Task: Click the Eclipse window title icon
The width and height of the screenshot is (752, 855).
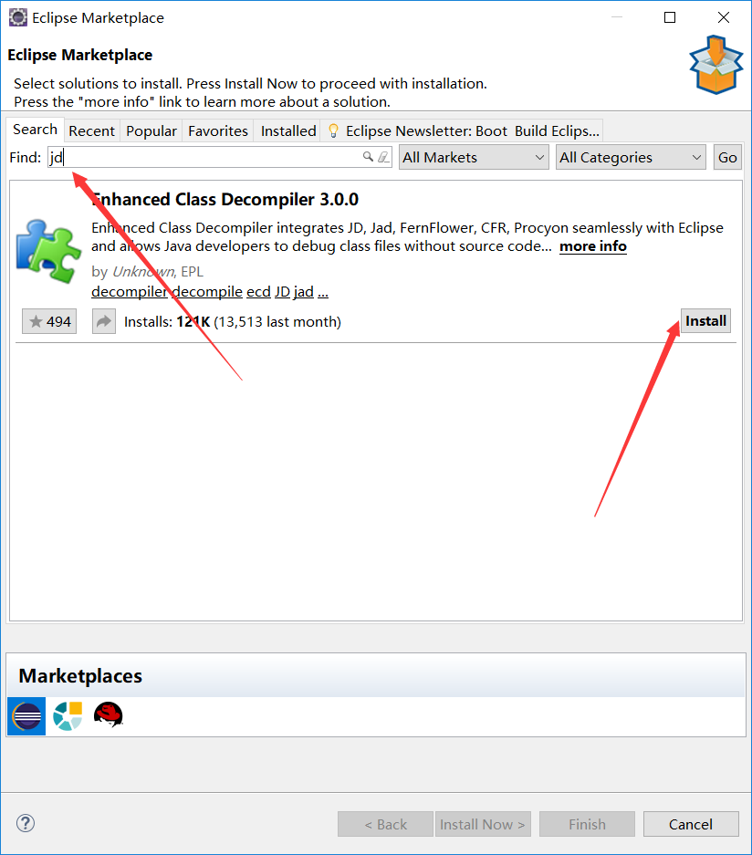Action: [x=18, y=17]
